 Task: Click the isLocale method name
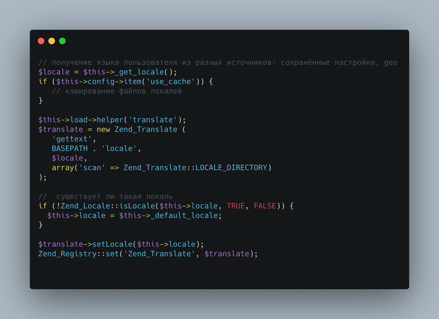(137, 206)
